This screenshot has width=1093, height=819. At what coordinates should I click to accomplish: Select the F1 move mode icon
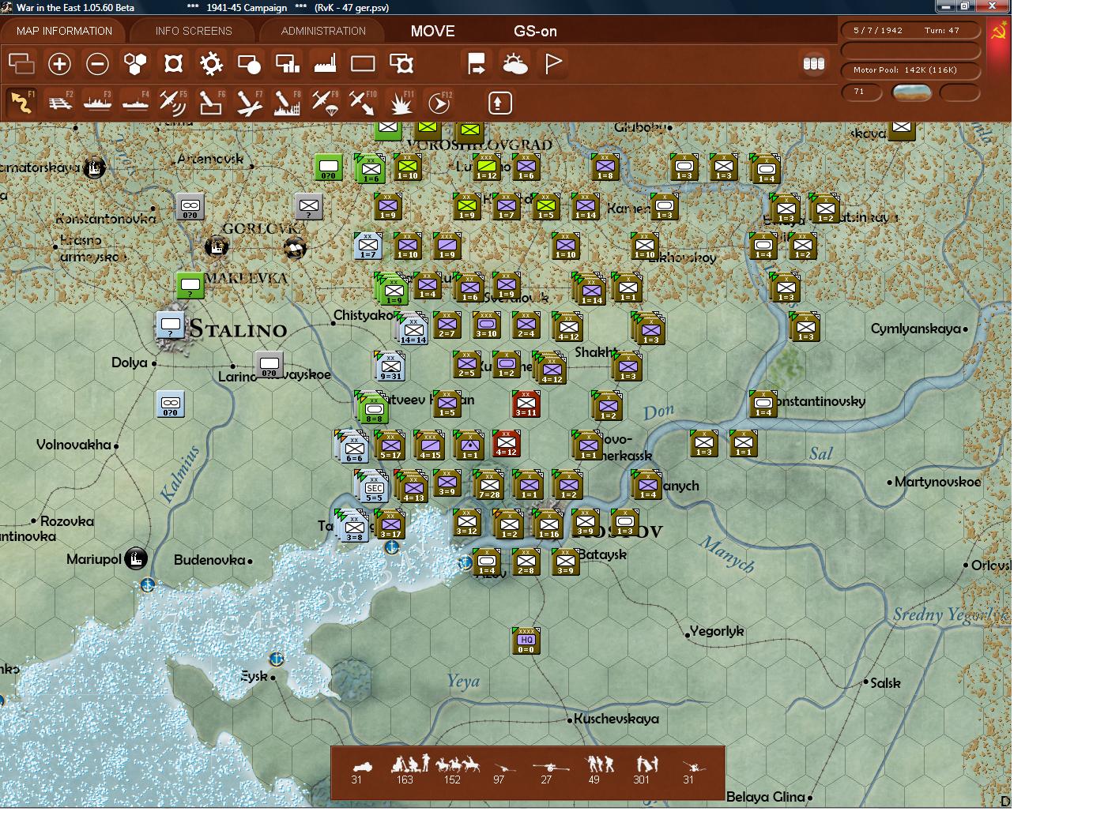[21, 103]
